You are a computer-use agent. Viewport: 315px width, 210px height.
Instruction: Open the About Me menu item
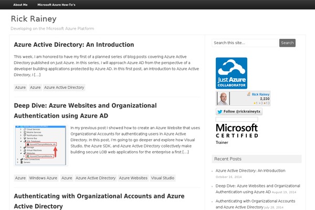[x=20, y=5]
